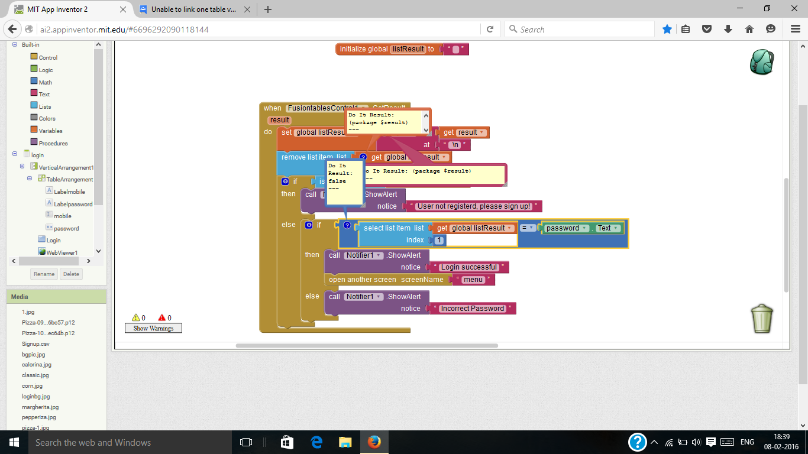Screen dimensions: 808x454
Task: Open the Firefox downloads arrow
Action: [728, 29]
